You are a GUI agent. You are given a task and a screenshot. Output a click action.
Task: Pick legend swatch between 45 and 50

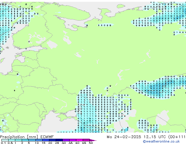coord(86,140)
